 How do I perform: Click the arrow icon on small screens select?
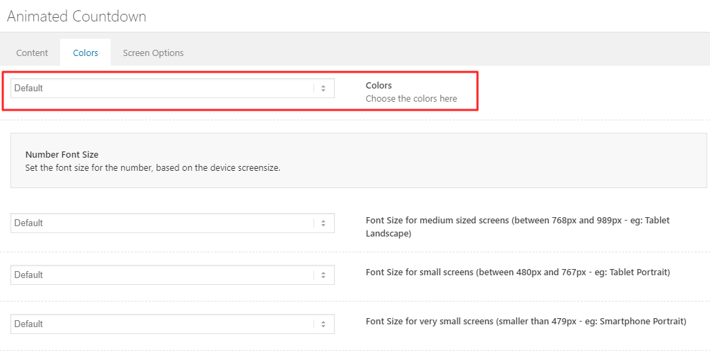coord(323,275)
